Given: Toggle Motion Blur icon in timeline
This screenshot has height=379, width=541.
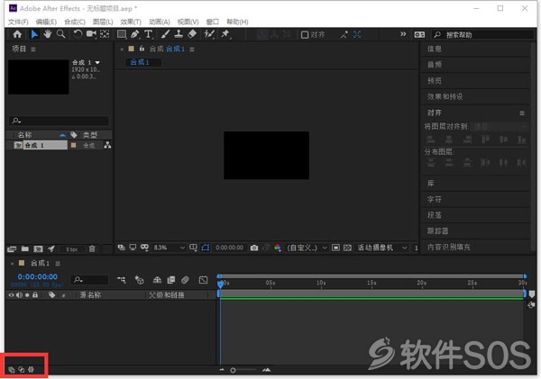Looking at the screenshot, I should (x=185, y=280).
